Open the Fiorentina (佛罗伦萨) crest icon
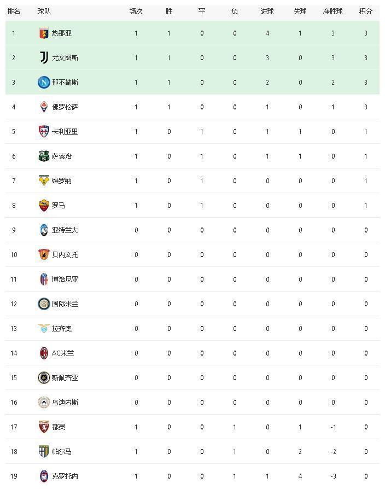This screenshot has width=385, height=489. point(44,107)
